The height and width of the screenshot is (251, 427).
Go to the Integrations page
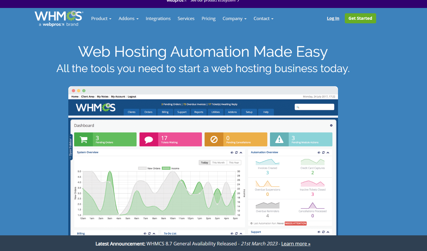[x=158, y=19]
